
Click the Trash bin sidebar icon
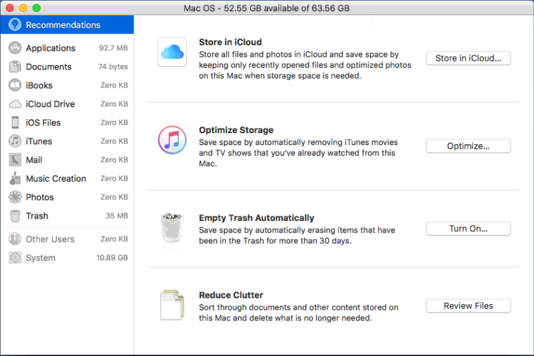click(15, 216)
